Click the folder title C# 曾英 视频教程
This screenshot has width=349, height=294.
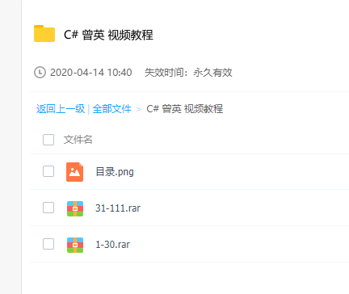pos(108,35)
